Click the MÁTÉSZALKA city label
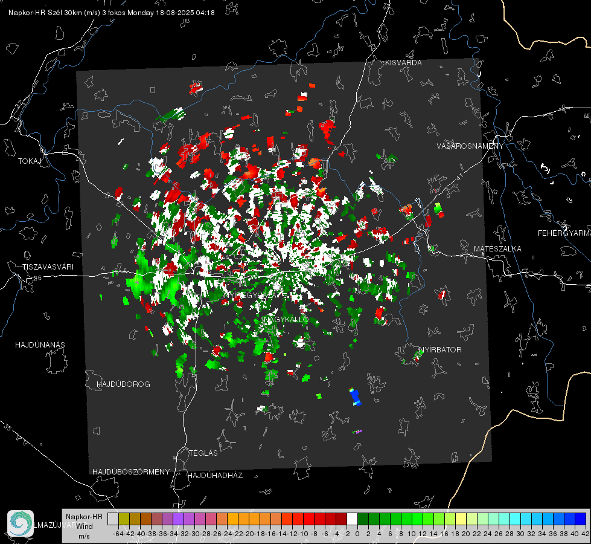 point(497,249)
